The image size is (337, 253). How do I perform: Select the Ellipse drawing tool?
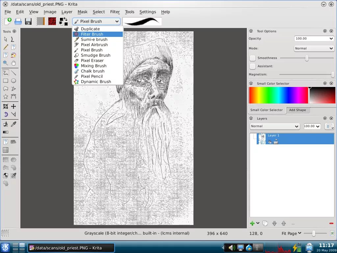pyautogui.click(x=13, y=80)
